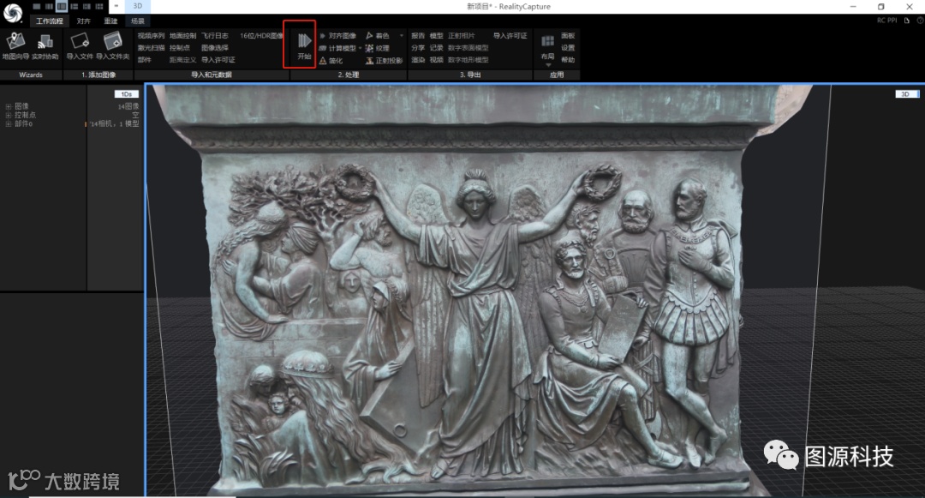This screenshot has height=498, width=925.
Task: Click the RC PPI indicator
Action: pyautogui.click(x=886, y=21)
